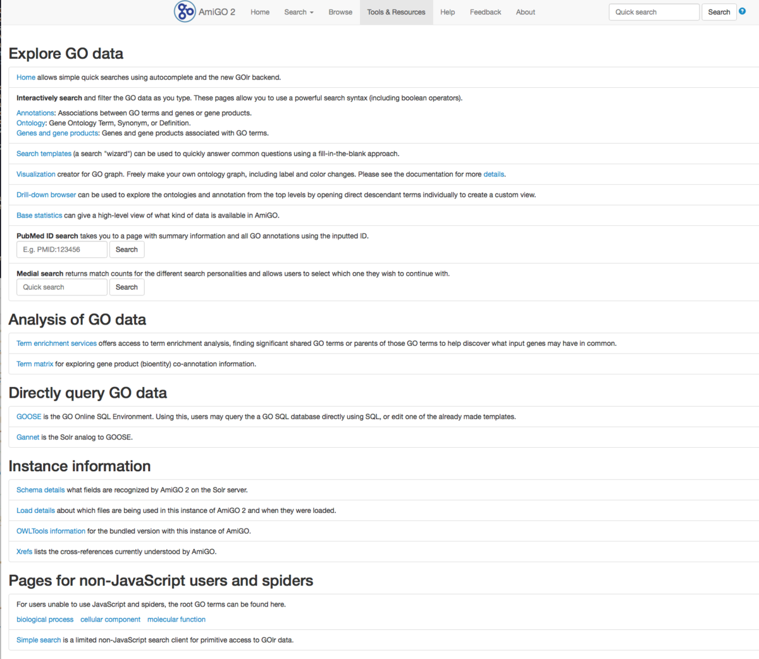Open the Term matrix link
Screen dimensions: 759x659
[35, 364]
